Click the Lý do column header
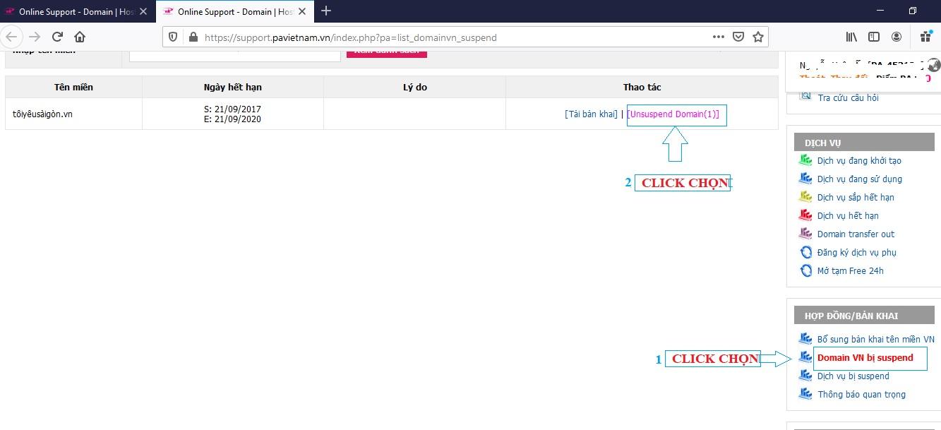This screenshot has height=430, width=941. (415, 87)
